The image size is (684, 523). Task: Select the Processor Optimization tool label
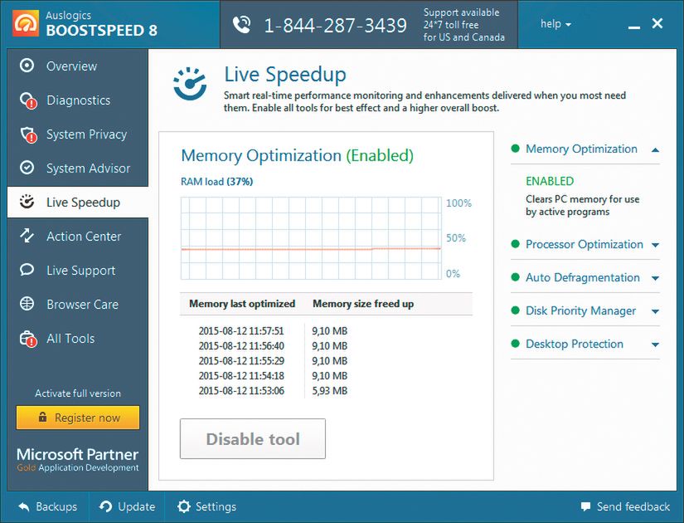point(585,244)
